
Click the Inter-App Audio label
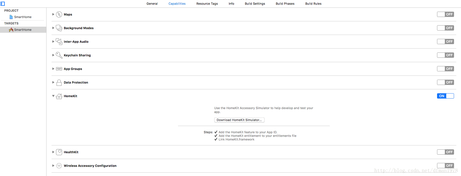point(76,42)
